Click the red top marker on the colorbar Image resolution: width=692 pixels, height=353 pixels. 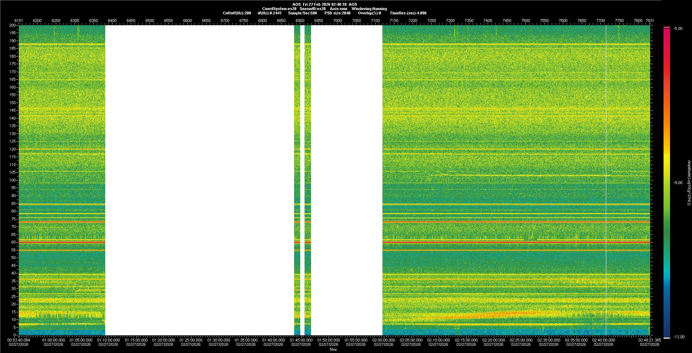click(667, 27)
